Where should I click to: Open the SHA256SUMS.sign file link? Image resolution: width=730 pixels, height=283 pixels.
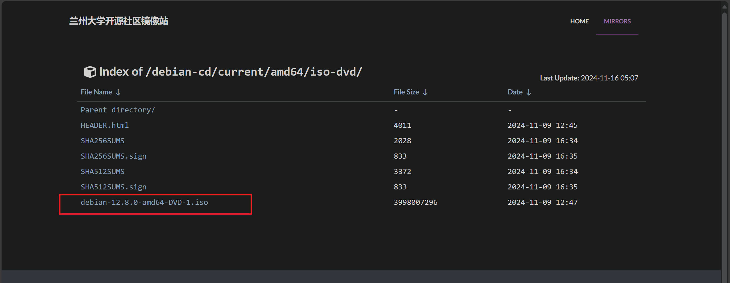[114, 156]
